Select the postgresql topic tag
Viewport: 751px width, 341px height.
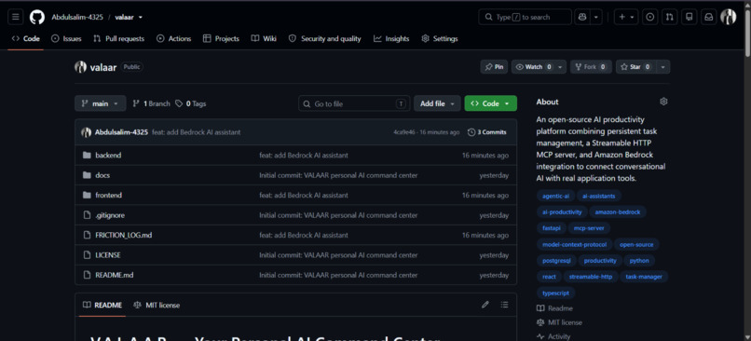(556, 261)
